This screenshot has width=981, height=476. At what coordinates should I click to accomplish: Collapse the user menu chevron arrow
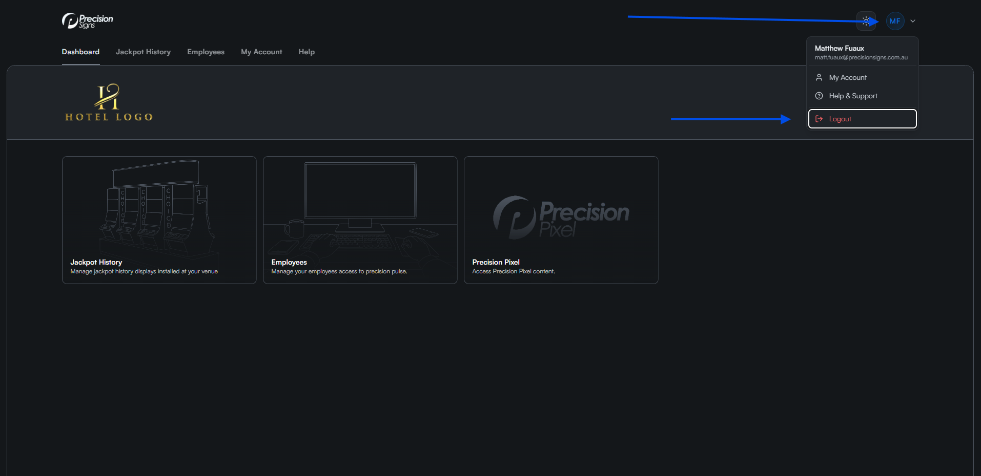913,21
